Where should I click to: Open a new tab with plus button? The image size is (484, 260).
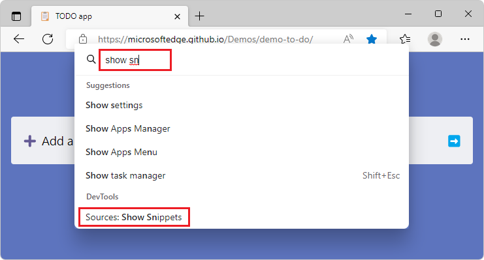(x=200, y=16)
